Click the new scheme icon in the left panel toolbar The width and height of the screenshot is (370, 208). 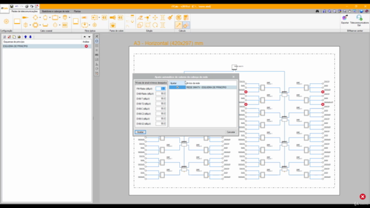5,37
